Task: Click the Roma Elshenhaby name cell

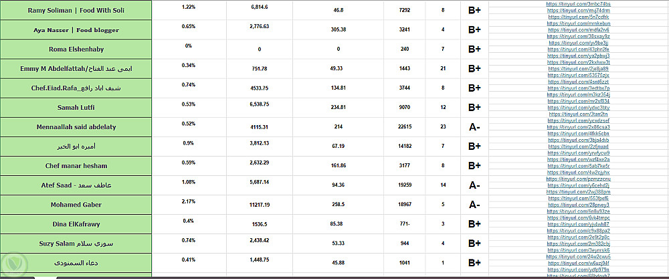Action: coord(76,50)
